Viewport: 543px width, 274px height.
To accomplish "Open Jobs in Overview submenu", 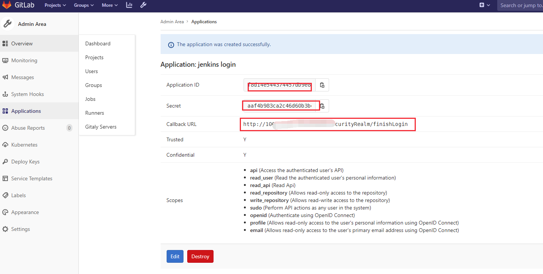I will [x=90, y=99].
